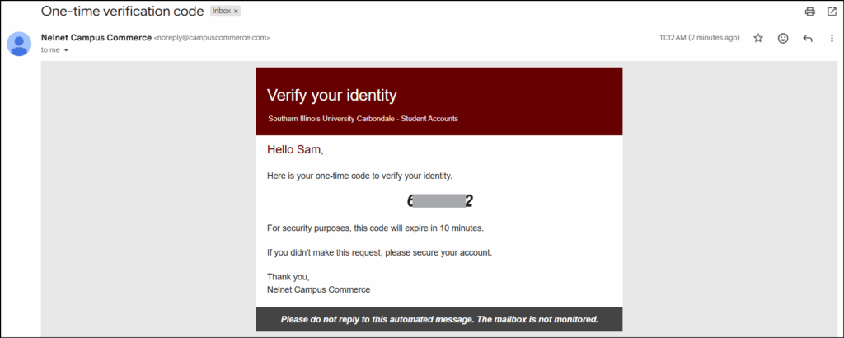844x338 pixels.
Task: Click the Southern Illinois University Carbondale subtitle
Action: coord(363,119)
